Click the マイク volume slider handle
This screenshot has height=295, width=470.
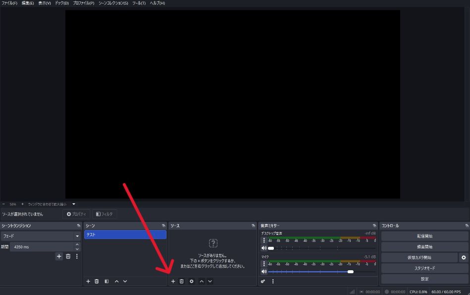tap(351, 272)
